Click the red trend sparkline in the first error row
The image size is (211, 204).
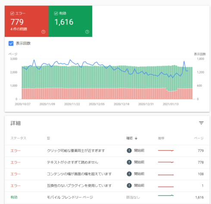(166, 150)
